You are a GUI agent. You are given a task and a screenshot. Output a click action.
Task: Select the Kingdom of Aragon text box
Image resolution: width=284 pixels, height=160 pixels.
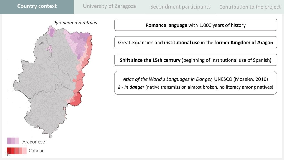pyautogui.click(x=196, y=42)
